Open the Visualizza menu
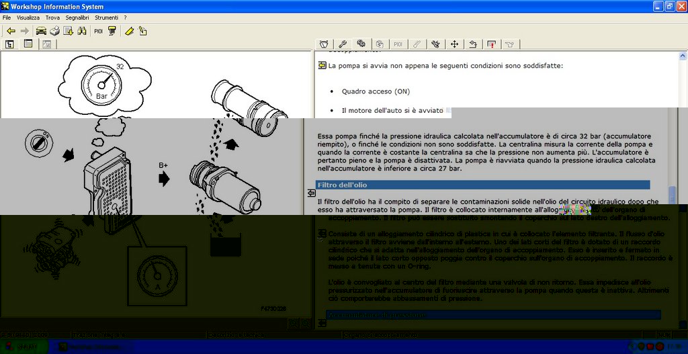The height and width of the screenshot is (354, 688). (28, 18)
